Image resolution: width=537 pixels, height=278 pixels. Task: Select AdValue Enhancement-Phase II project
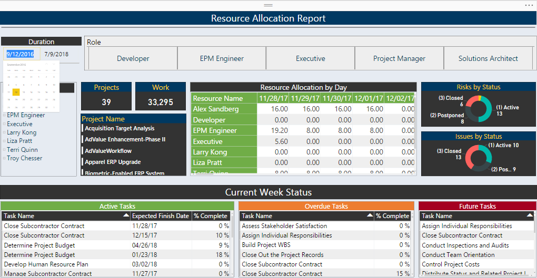[125, 139]
